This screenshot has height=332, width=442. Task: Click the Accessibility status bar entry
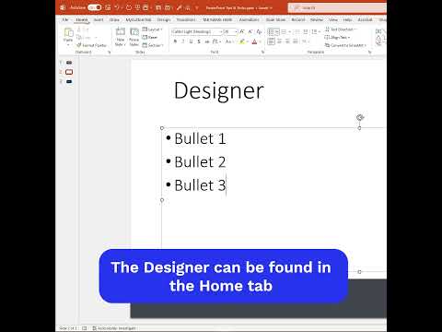(x=114, y=328)
